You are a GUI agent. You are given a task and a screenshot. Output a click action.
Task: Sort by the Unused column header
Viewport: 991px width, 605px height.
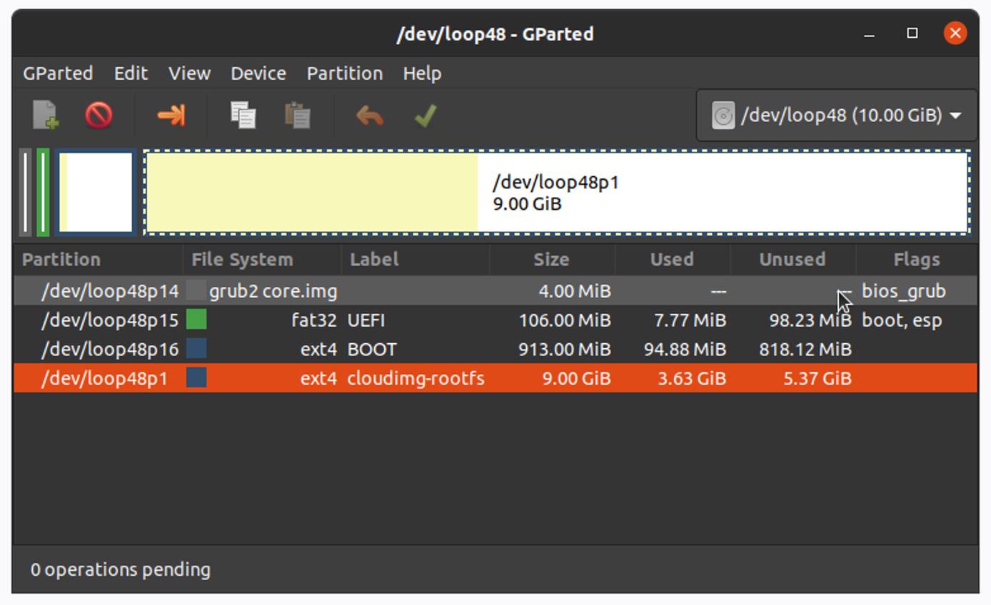[x=793, y=260]
